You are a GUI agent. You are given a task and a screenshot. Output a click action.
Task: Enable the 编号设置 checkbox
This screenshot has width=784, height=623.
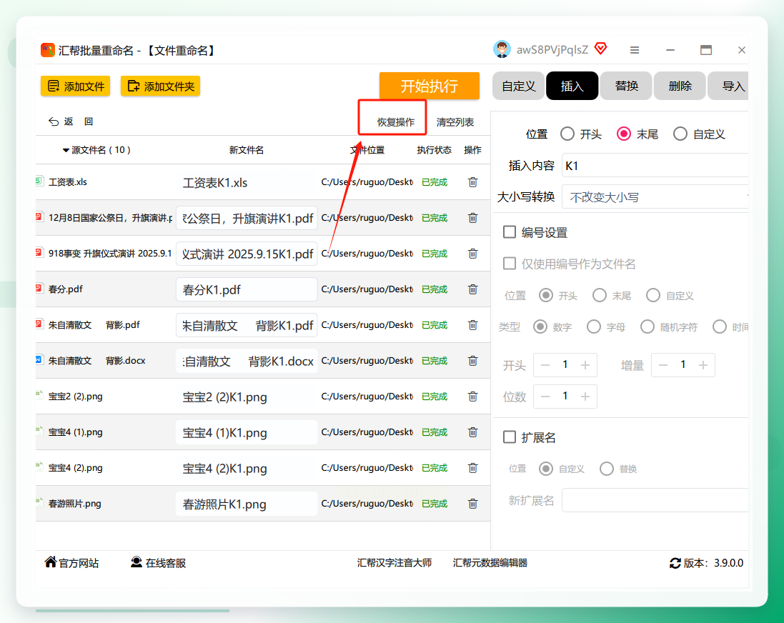510,232
